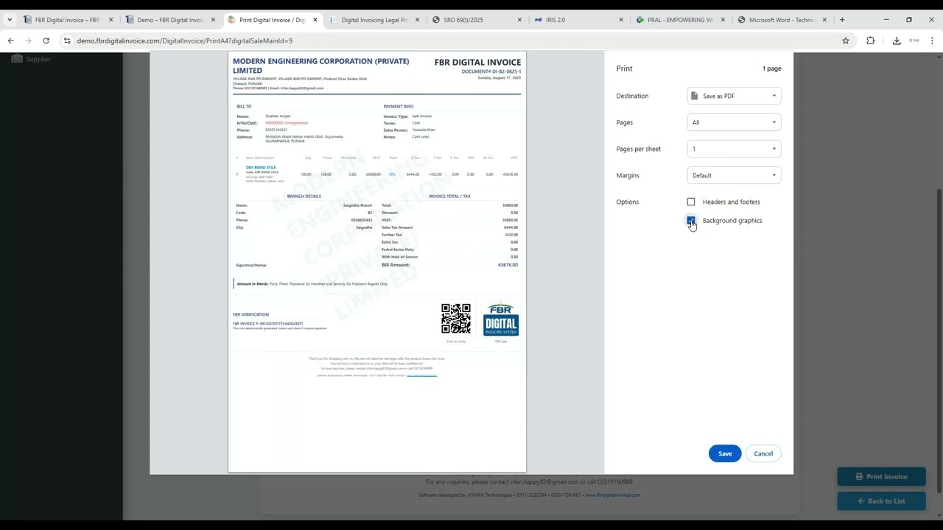Click the FBR DIGITAL INVOICE heading in preview
This screenshot has height=530, width=943.
[477, 63]
